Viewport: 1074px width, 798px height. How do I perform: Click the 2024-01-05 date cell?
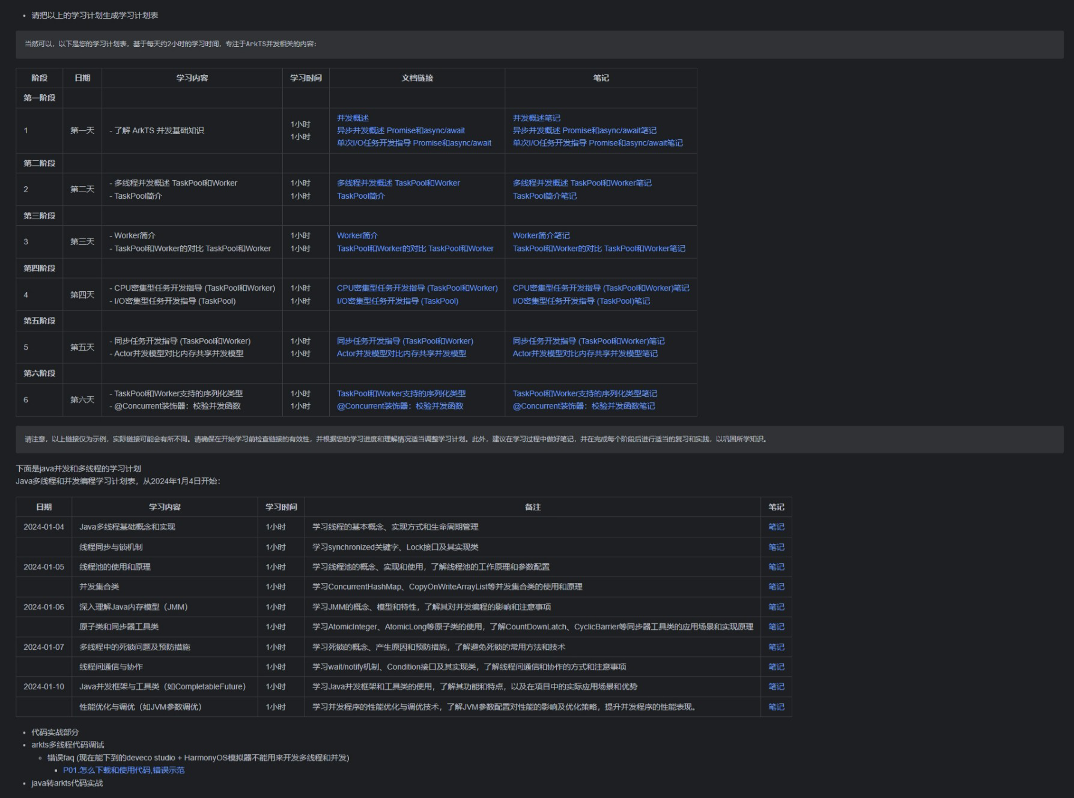click(44, 567)
